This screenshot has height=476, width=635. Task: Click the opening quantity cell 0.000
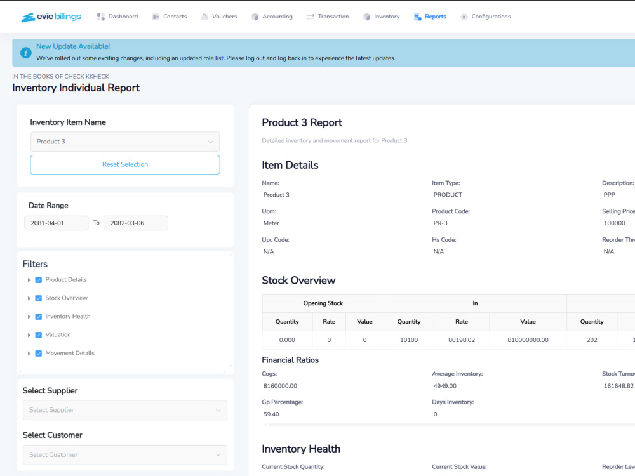click(x=287, y=340)
